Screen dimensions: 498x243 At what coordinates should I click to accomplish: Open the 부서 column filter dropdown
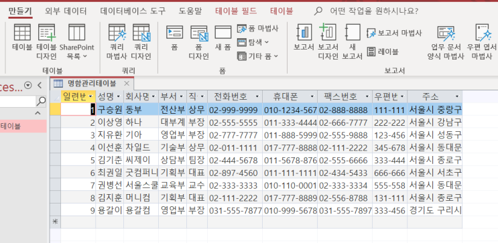point(182,96)
